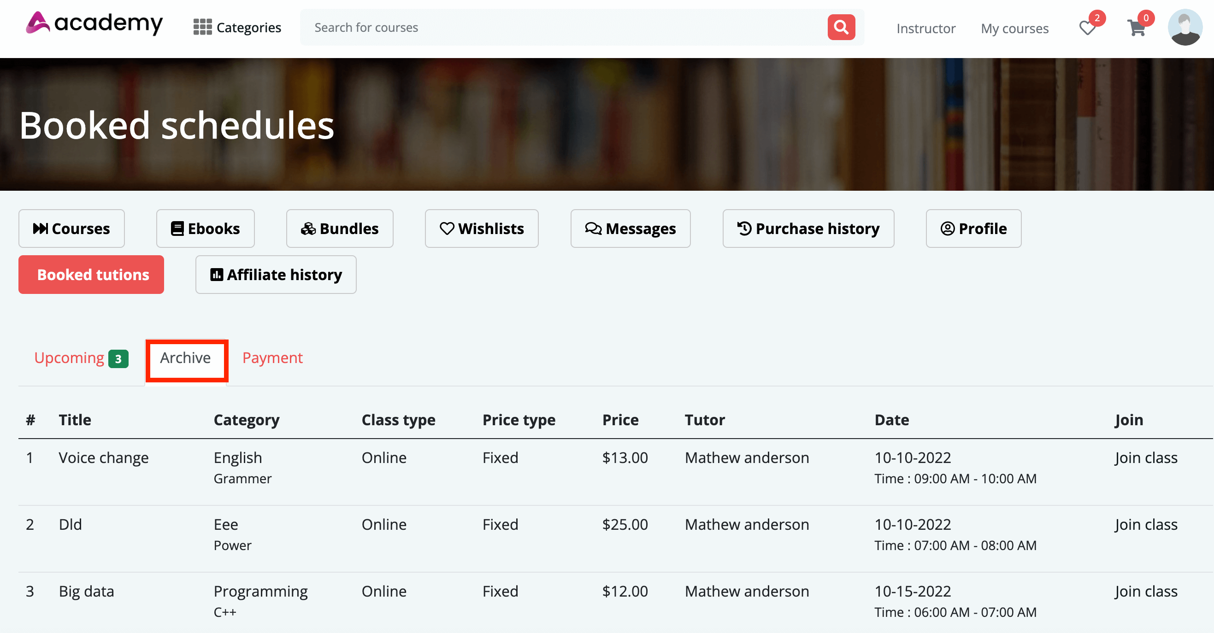This screenshot has width=1214, height=633.
Task: Join class for Voice change session
Action: (1147, 457)
